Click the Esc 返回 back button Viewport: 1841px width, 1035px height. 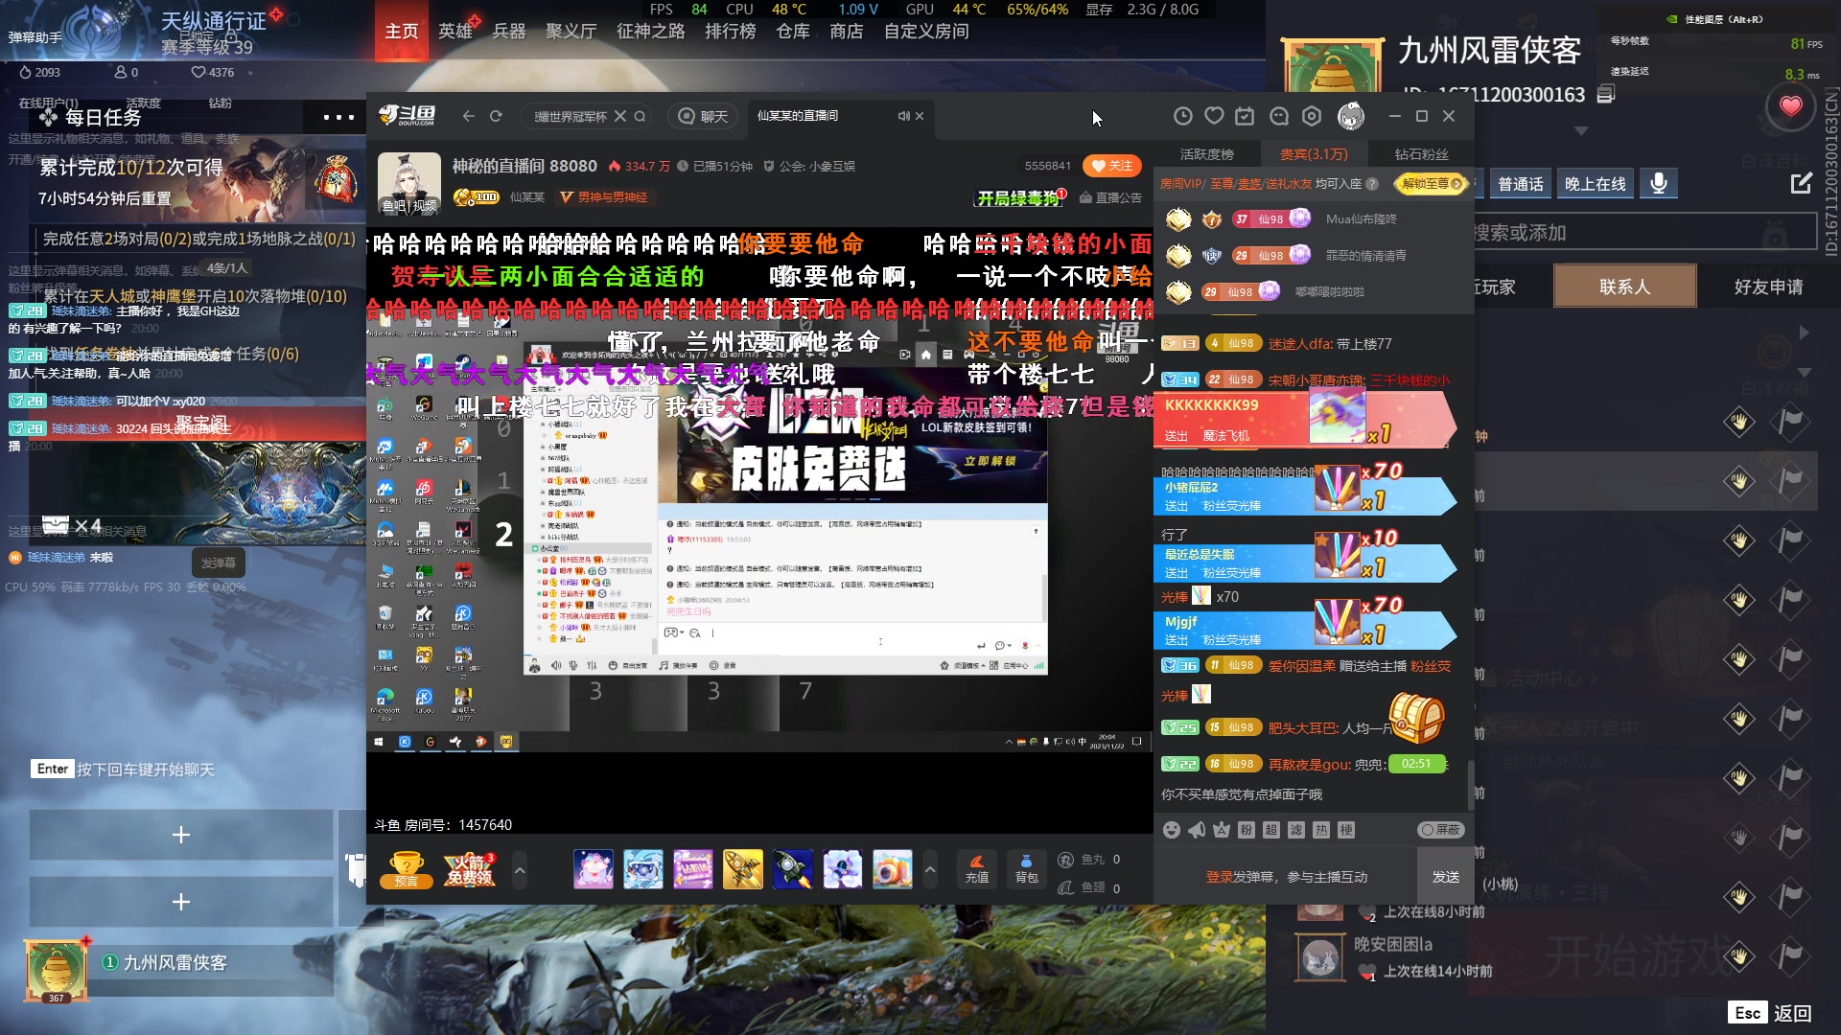tap(1771, 1013)
